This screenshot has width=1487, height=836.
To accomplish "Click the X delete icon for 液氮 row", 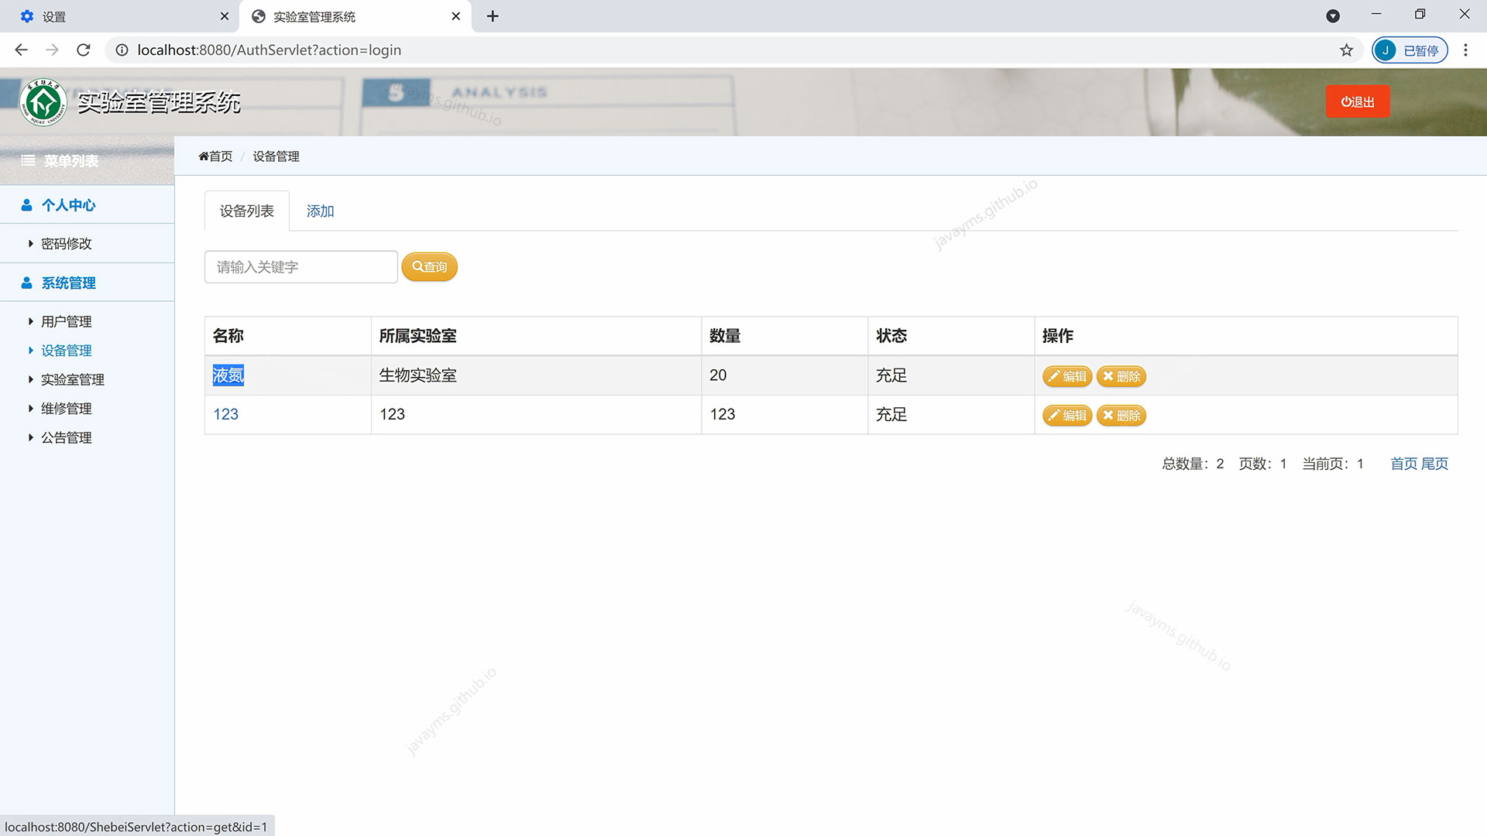I will click(x=1109, y=376).
